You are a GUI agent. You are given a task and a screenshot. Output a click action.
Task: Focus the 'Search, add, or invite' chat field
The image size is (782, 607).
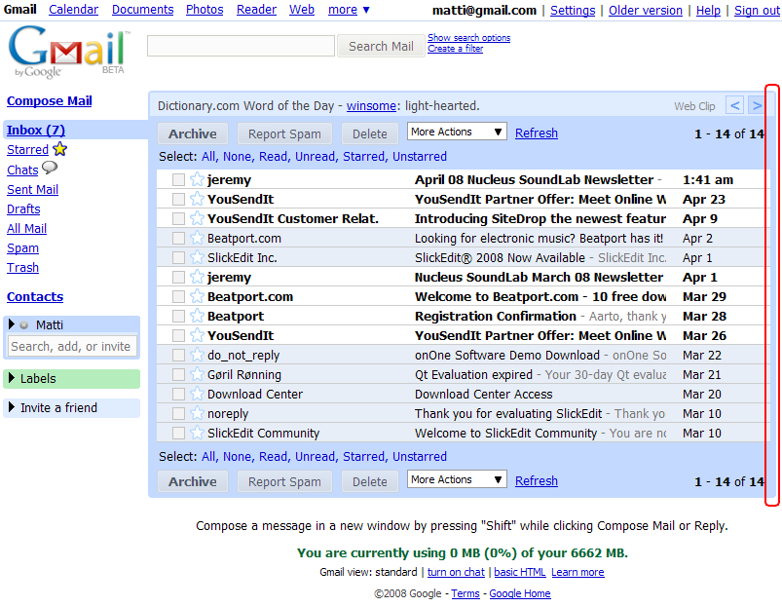click(72, 346)
